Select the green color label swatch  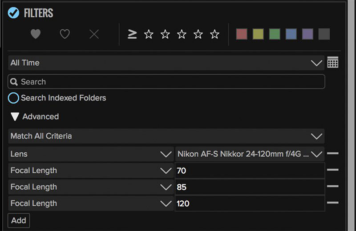pos(275,34)
